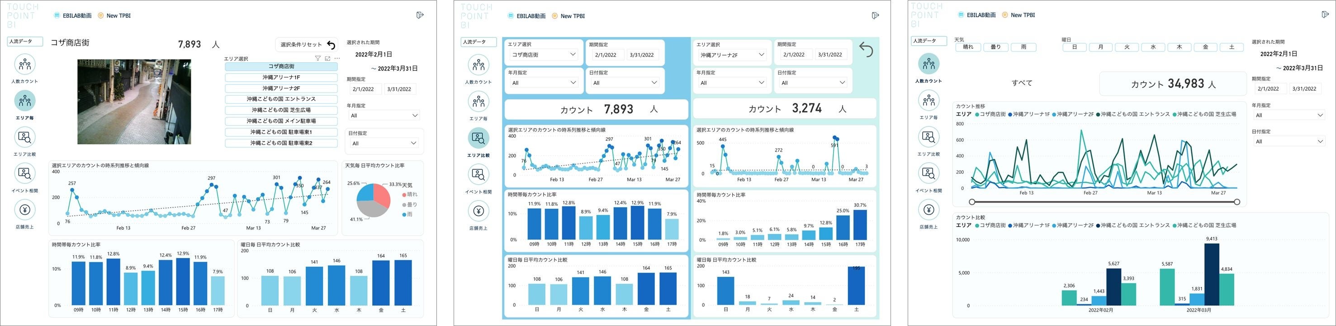This screenshot has height=326, width=1336.
Task: Open イベント相関 icon in middle dashboard sidebar
Action: pos(478,175)
